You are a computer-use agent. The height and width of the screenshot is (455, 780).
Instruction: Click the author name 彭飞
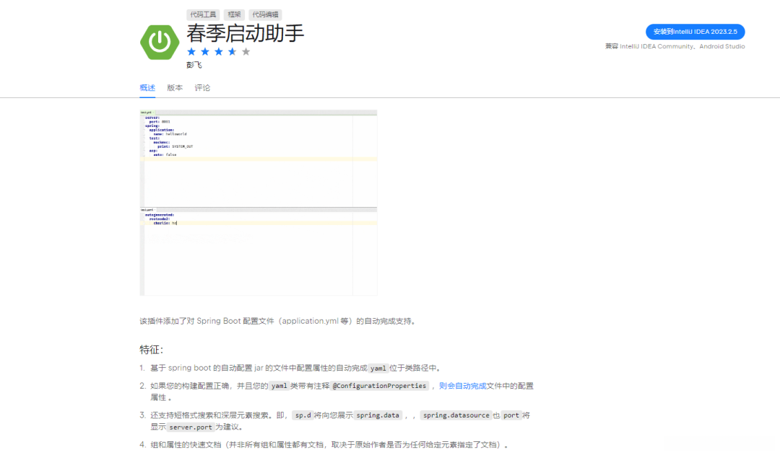pos(194,65)
